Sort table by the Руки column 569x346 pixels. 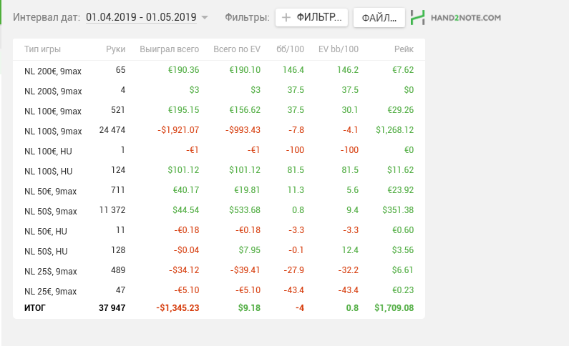(116, 49)
